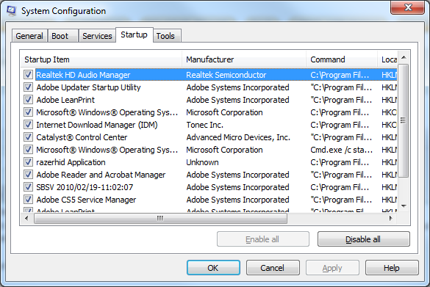Image resolution: width=430 pixels, height=287 pixels.
Task: Click the Tonec Inc. manufacturer cell
Action: (205, 125)
